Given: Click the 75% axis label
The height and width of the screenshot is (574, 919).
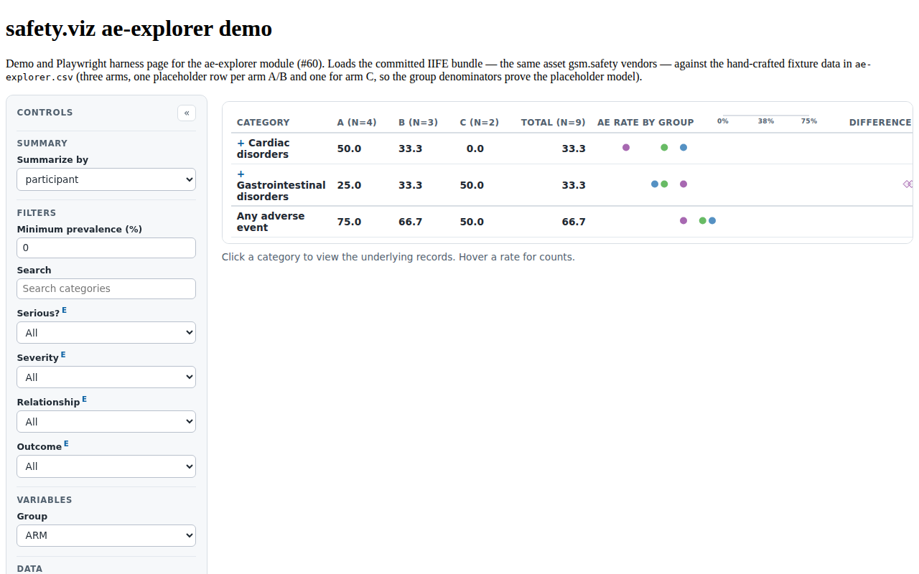Looking at the screenshot, I should tap(809, 121).
